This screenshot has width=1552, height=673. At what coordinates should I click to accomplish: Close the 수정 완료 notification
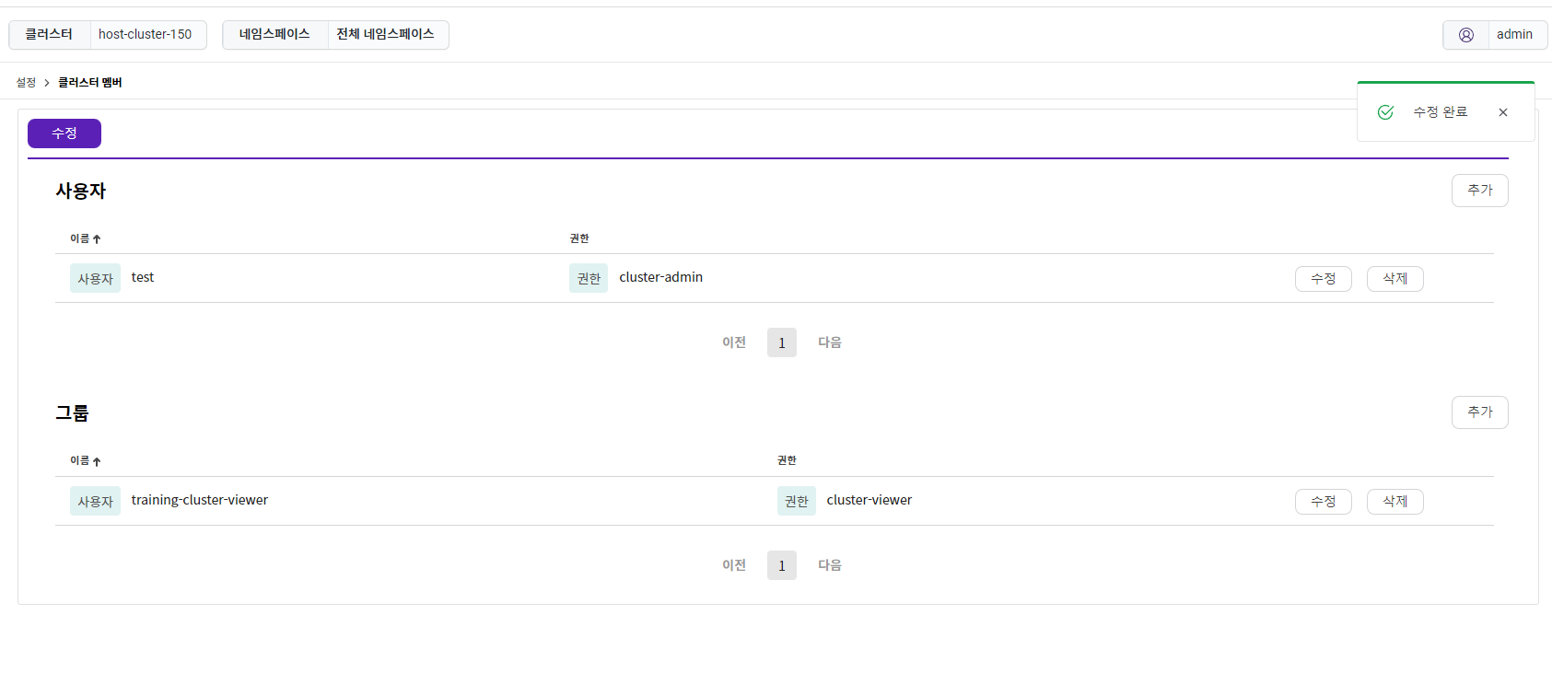pyautogui.click(x=1503, y=112)
